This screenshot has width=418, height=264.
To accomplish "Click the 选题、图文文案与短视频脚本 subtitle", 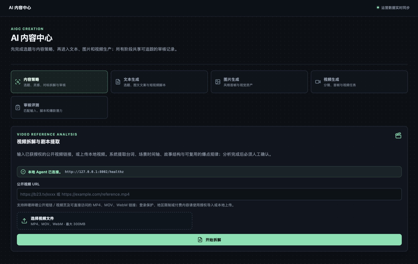I will click(x=145, y=85).
